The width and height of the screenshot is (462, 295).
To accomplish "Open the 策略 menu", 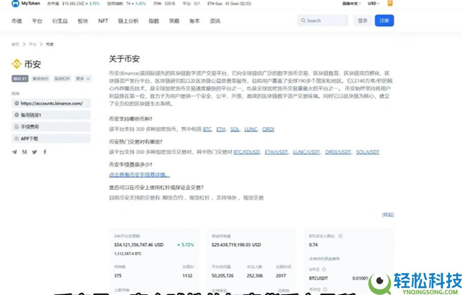I will click(174, 21).
